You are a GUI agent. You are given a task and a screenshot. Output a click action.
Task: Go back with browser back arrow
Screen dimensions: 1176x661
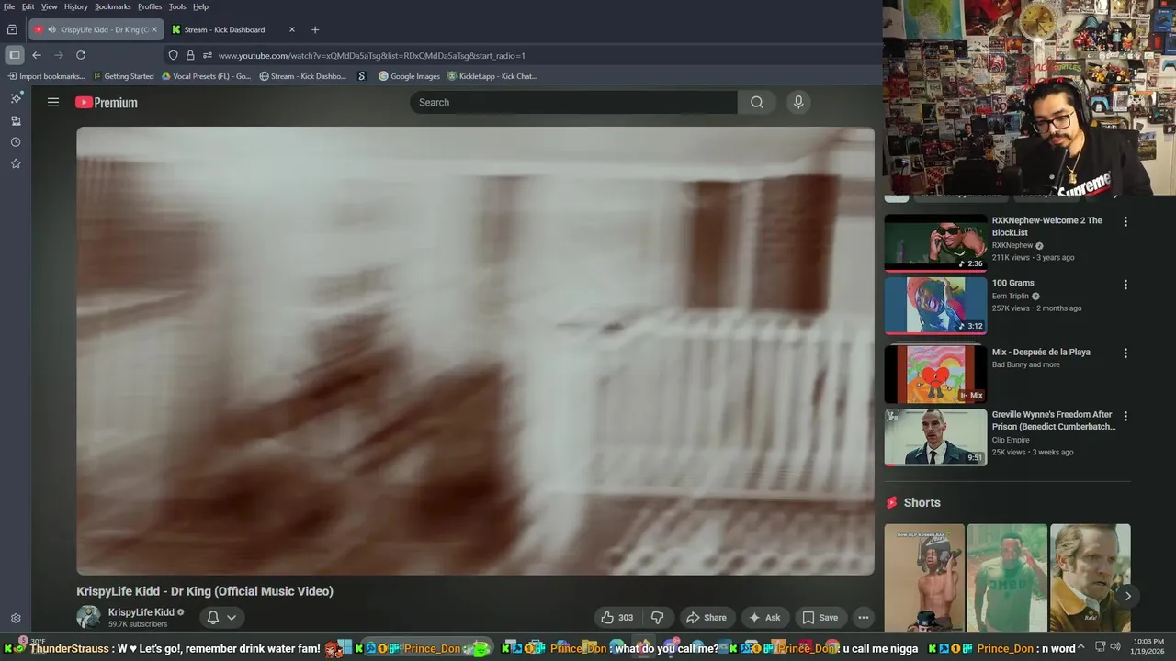coord(37,55)
